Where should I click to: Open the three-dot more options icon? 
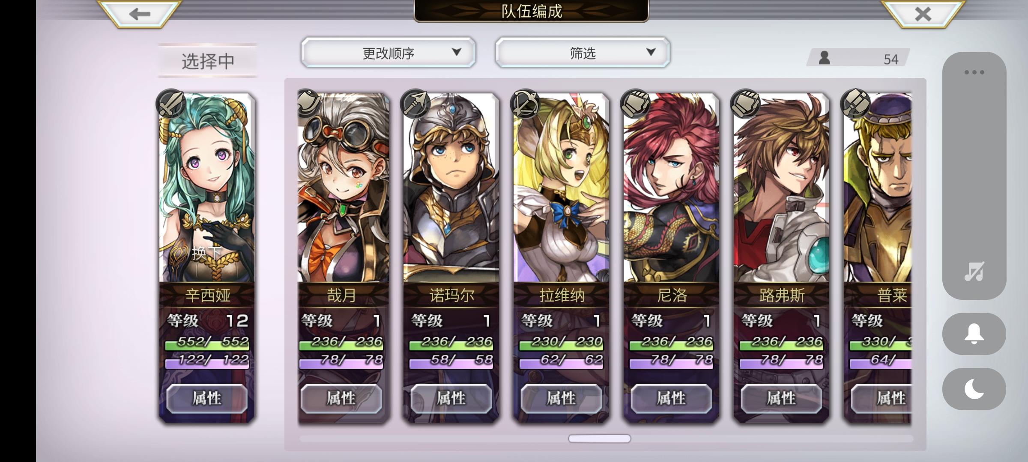974,72
